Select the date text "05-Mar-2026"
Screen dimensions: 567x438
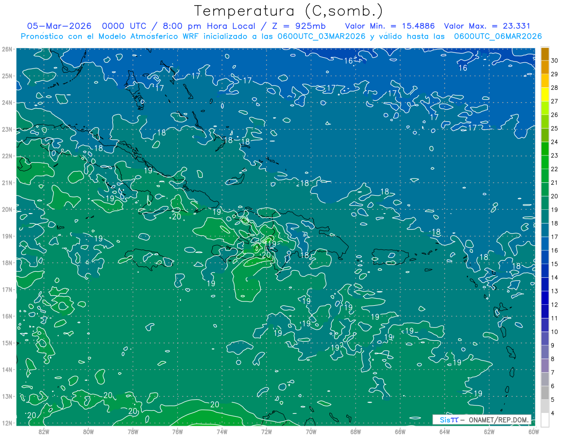click(x=59, y=26)
